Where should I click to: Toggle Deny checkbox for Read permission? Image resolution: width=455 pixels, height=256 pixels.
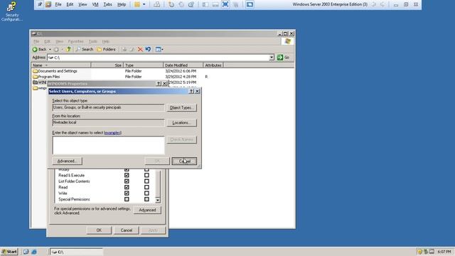pyautogui.click(x=146, y=187)
